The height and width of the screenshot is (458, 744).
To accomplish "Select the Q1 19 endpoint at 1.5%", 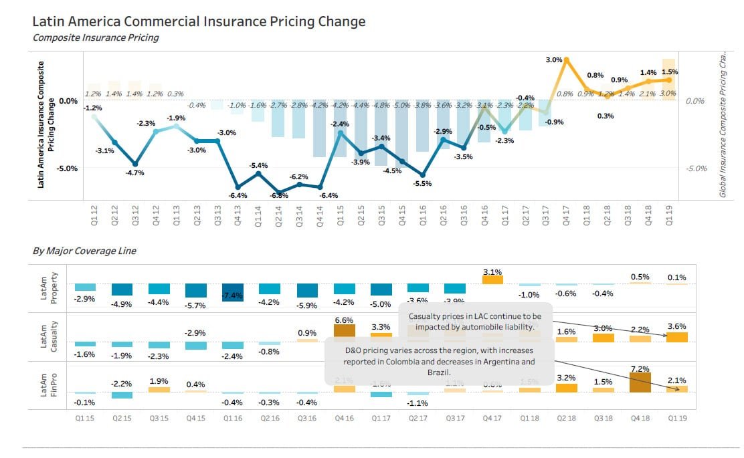I will pos(668,80).
